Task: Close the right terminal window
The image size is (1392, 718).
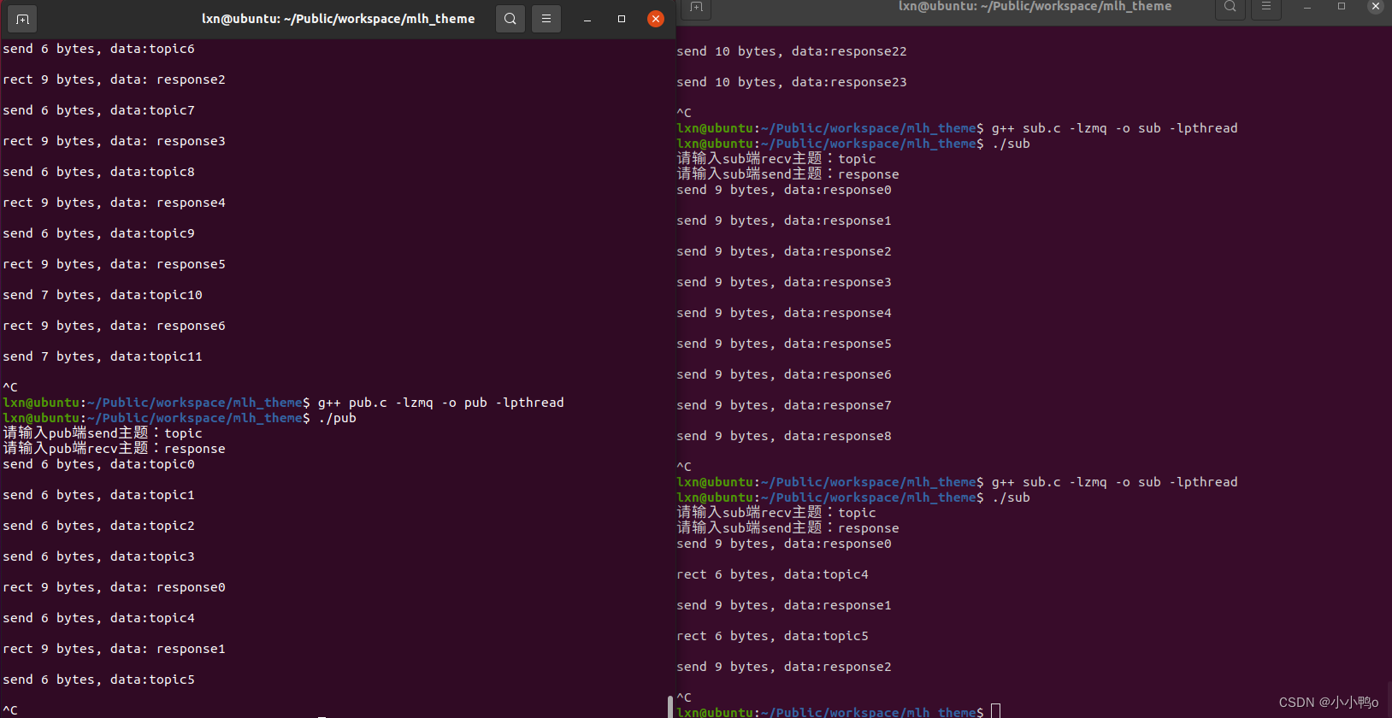Action: [x=1376, y=7]
